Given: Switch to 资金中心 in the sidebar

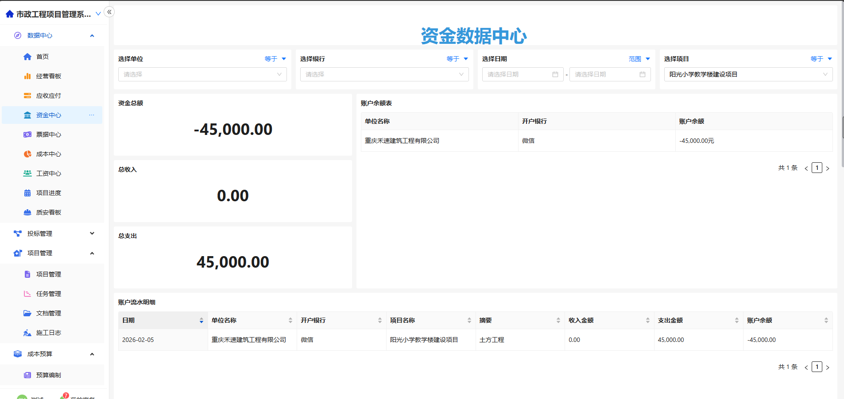Looking at the screenshot, I should [48, 115].
